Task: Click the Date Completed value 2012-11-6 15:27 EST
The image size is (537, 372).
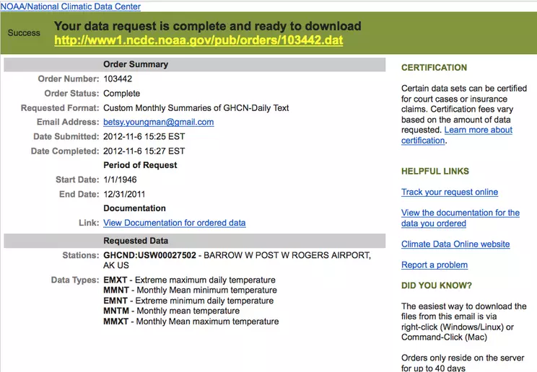Action: (x=144, y=151)
